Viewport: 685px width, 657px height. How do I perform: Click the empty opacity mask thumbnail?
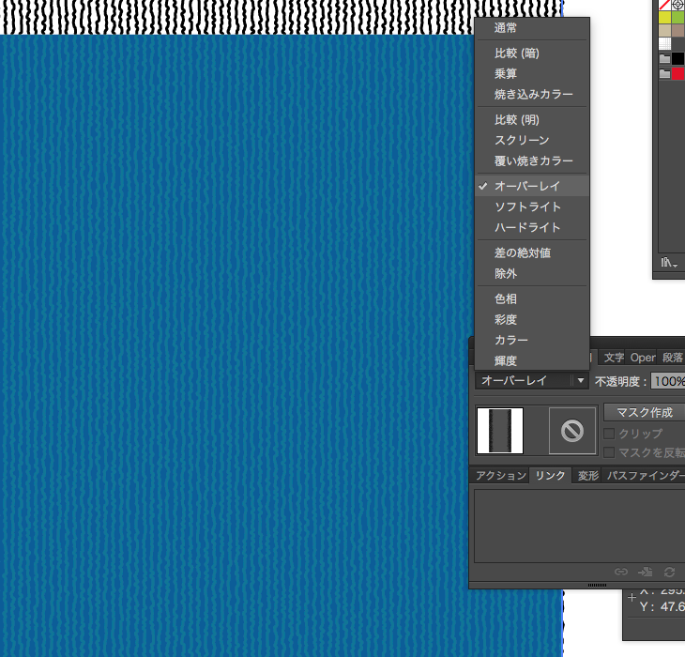[572, 431]
